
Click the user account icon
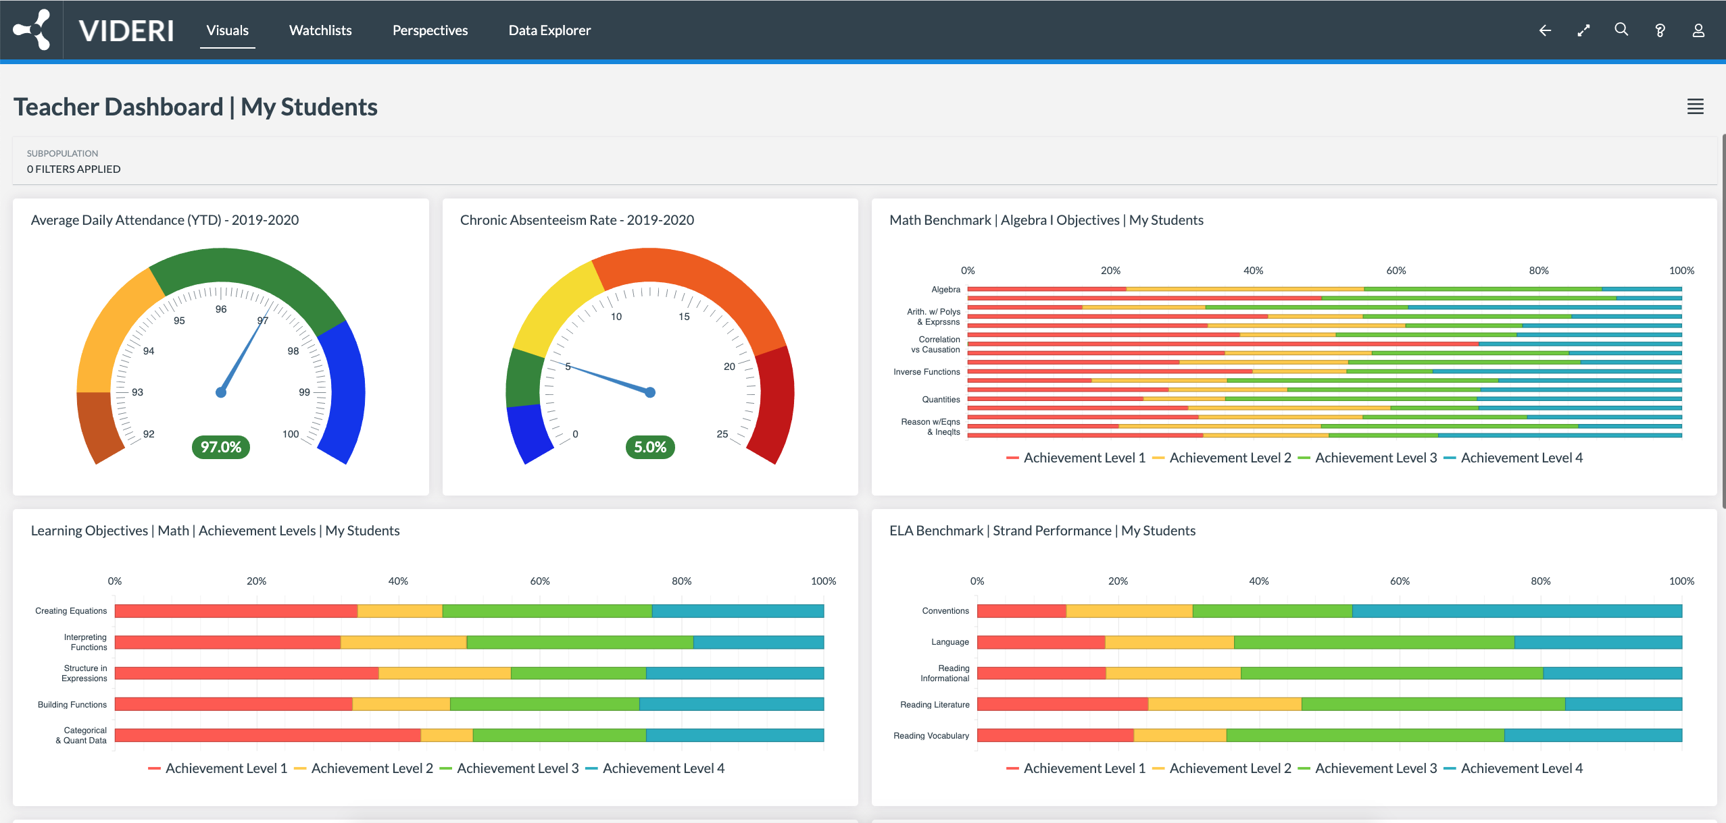(x=1698, y=30)
